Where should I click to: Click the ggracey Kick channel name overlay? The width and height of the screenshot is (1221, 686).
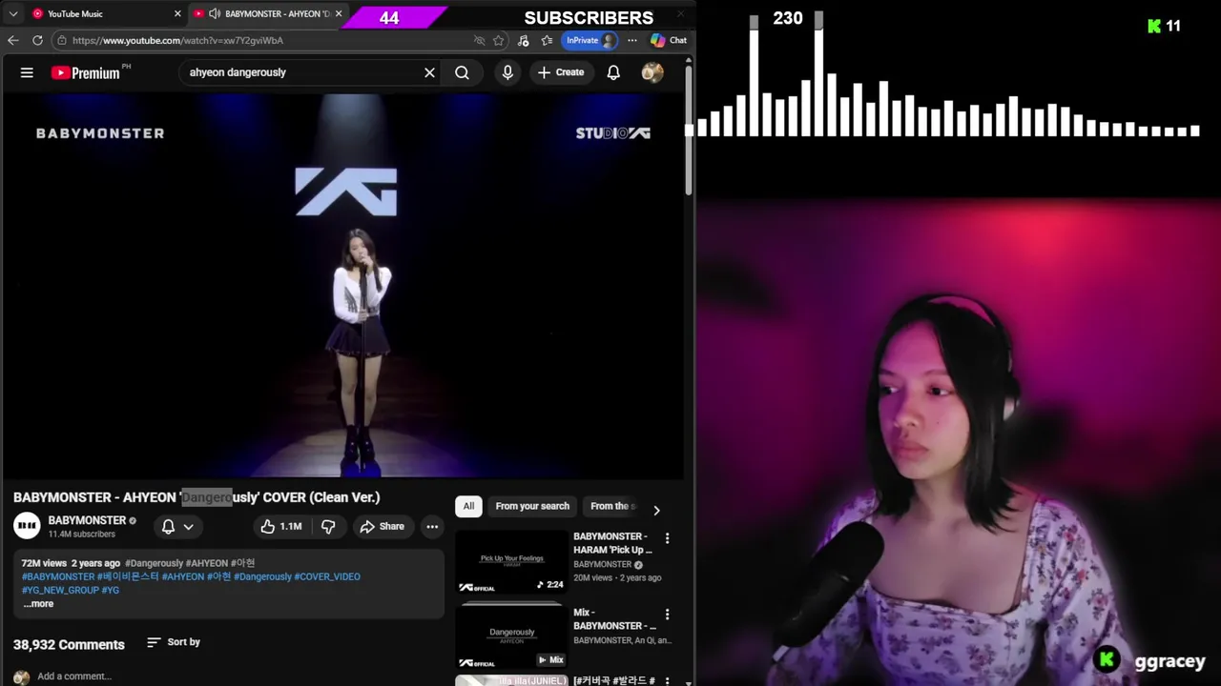click(x=1169, y=661)
